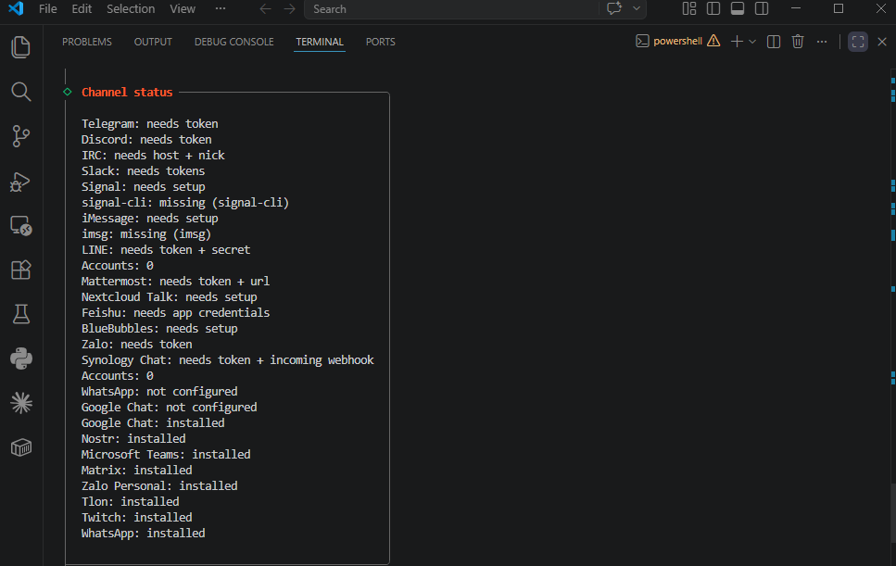Click the 'Telegram: needs token' line
Screen dimensions: 896x566
click(x=150, y=123)
